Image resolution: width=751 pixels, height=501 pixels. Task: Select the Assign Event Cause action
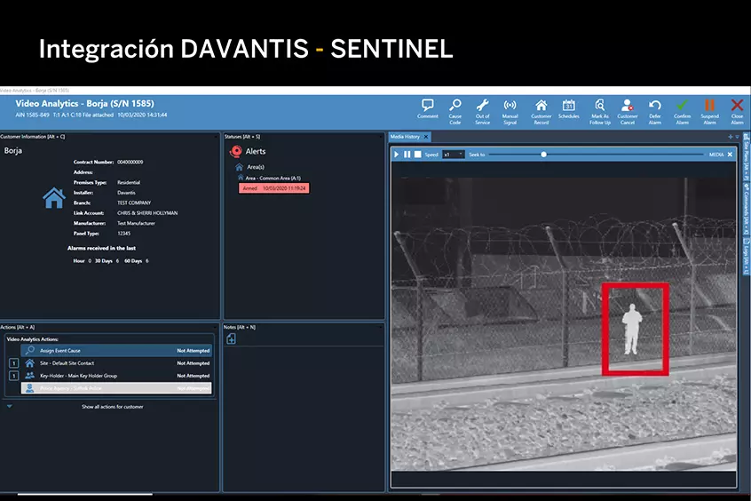click(116, 351)
